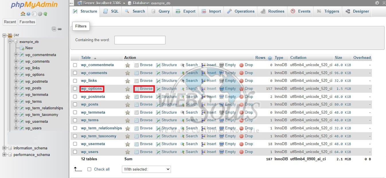Screen dimensions: 386x178
Task: Sort by Table column header
Action: tap(86, 58)
